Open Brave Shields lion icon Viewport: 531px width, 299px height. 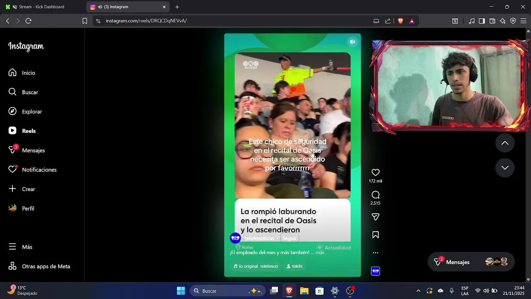pyautogui.click(x=400, y=21)
